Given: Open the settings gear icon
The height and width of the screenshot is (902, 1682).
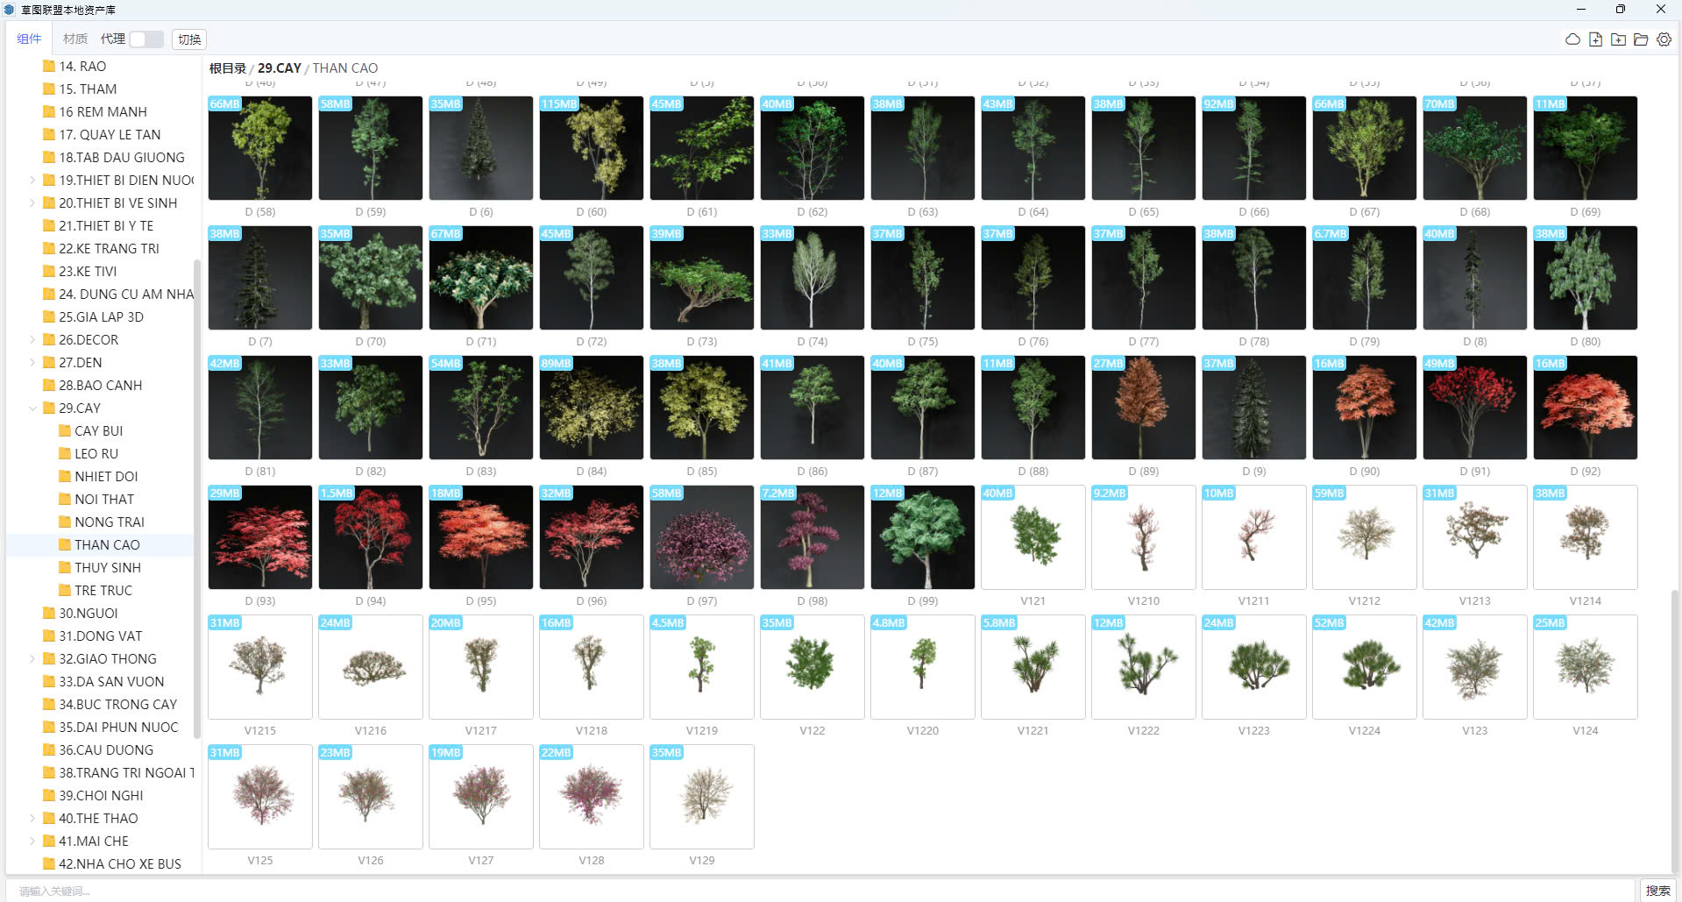Looking at the screenshot, I should click(1664, 39).
